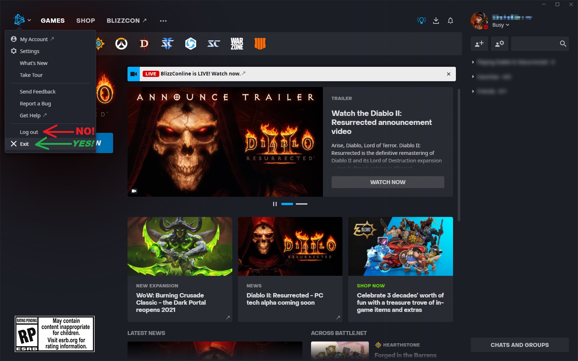Select the Black Ops 4 orange icon

coord(260,44)
